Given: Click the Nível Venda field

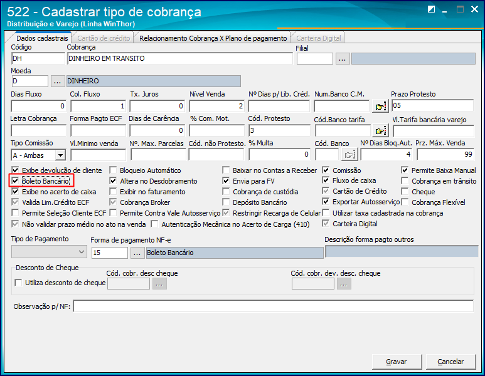Looking at the screenshot, I should pyautogui.click(x=216, y=106).
